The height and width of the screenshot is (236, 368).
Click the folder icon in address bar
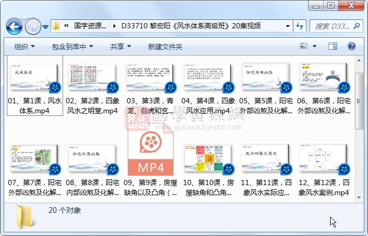point(56,26)
